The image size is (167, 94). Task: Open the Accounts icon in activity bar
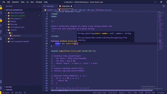click(1, 82)
